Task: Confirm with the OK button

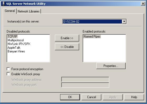Action: click(x=70, y=97)
